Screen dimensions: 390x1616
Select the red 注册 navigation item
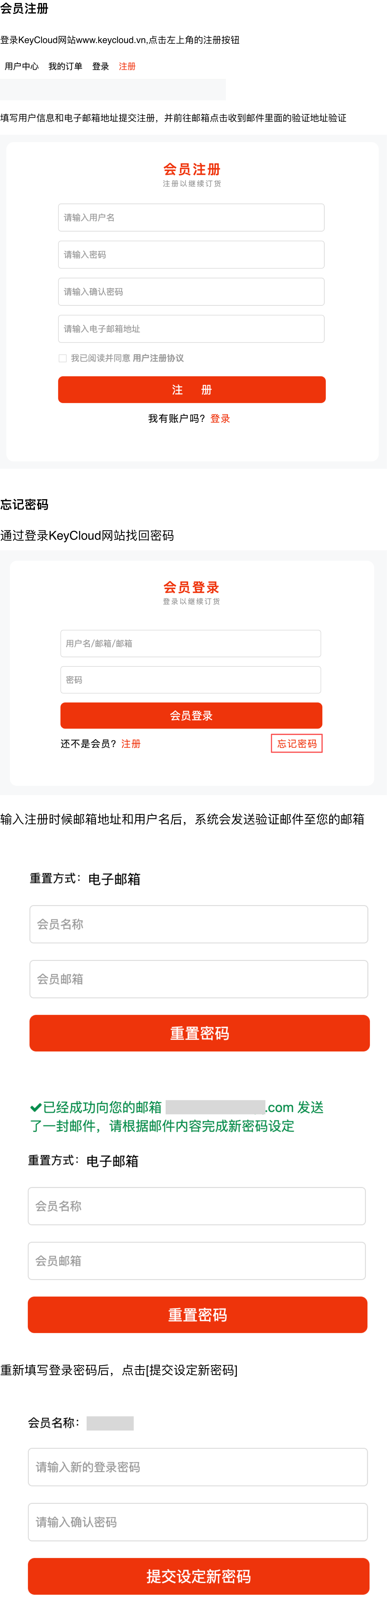tap(127, 66)
